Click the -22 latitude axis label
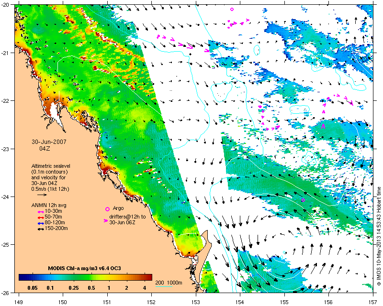Viewport: 383px width, 306px height. point(5,101)
